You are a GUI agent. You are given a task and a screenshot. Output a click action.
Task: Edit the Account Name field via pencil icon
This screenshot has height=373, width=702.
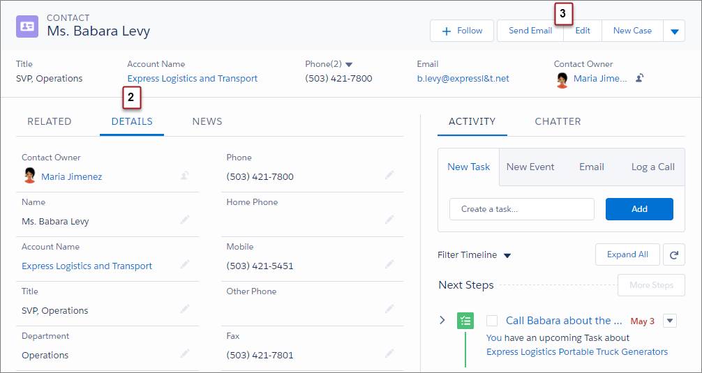click(185, 264)
